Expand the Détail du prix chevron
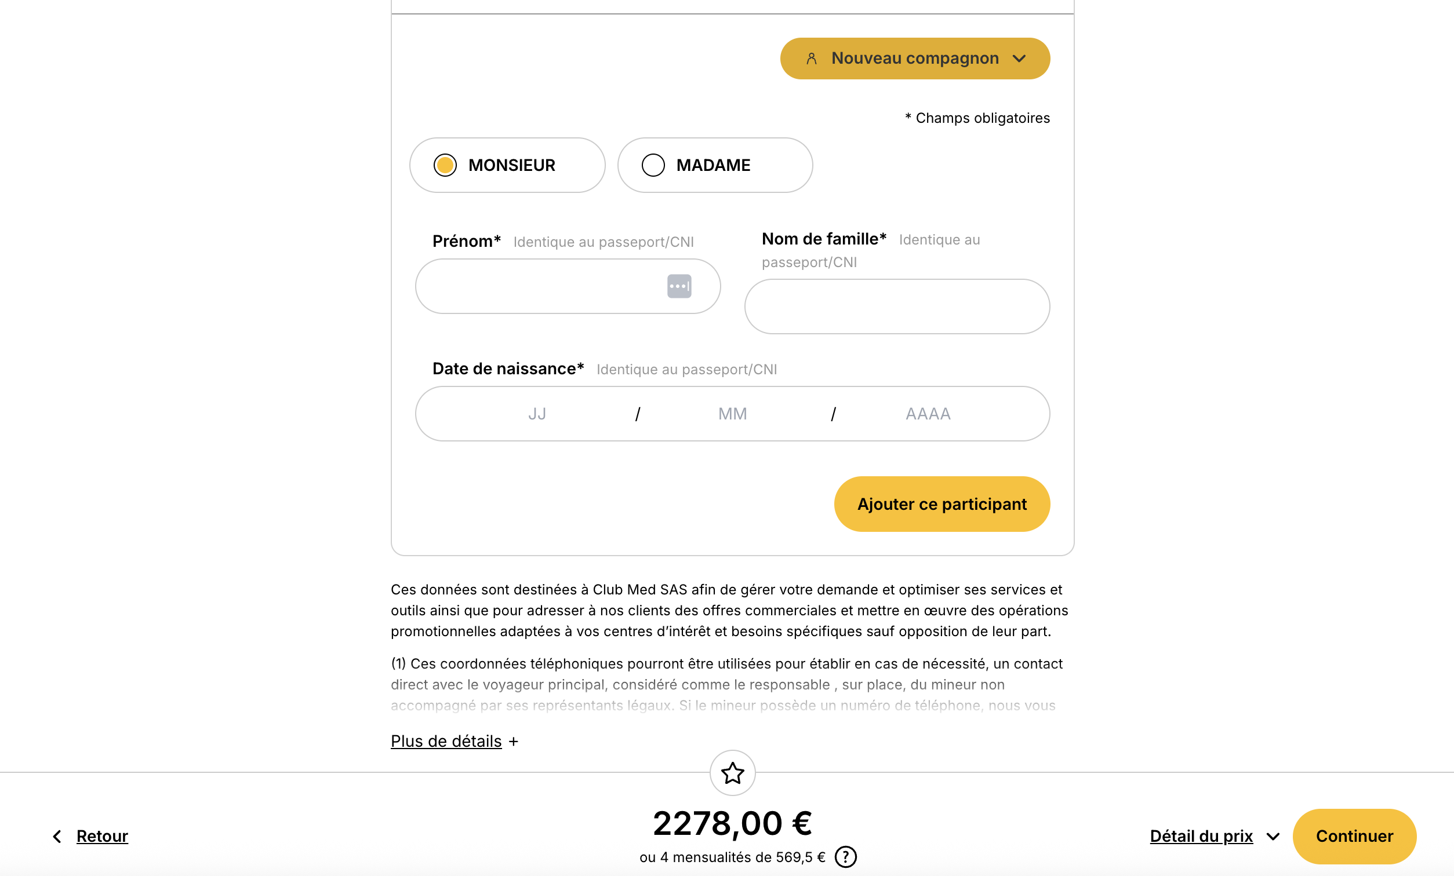 [x=1273, y=837]
